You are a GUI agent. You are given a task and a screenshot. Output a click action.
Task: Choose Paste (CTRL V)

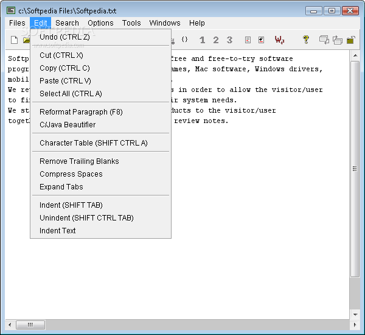pos(100,81)
